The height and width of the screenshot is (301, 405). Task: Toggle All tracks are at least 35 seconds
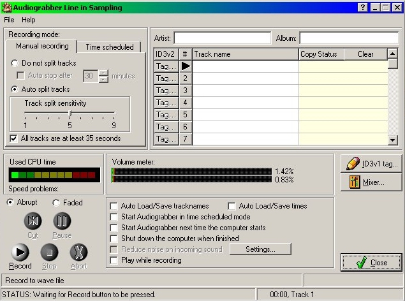point(13,138)
